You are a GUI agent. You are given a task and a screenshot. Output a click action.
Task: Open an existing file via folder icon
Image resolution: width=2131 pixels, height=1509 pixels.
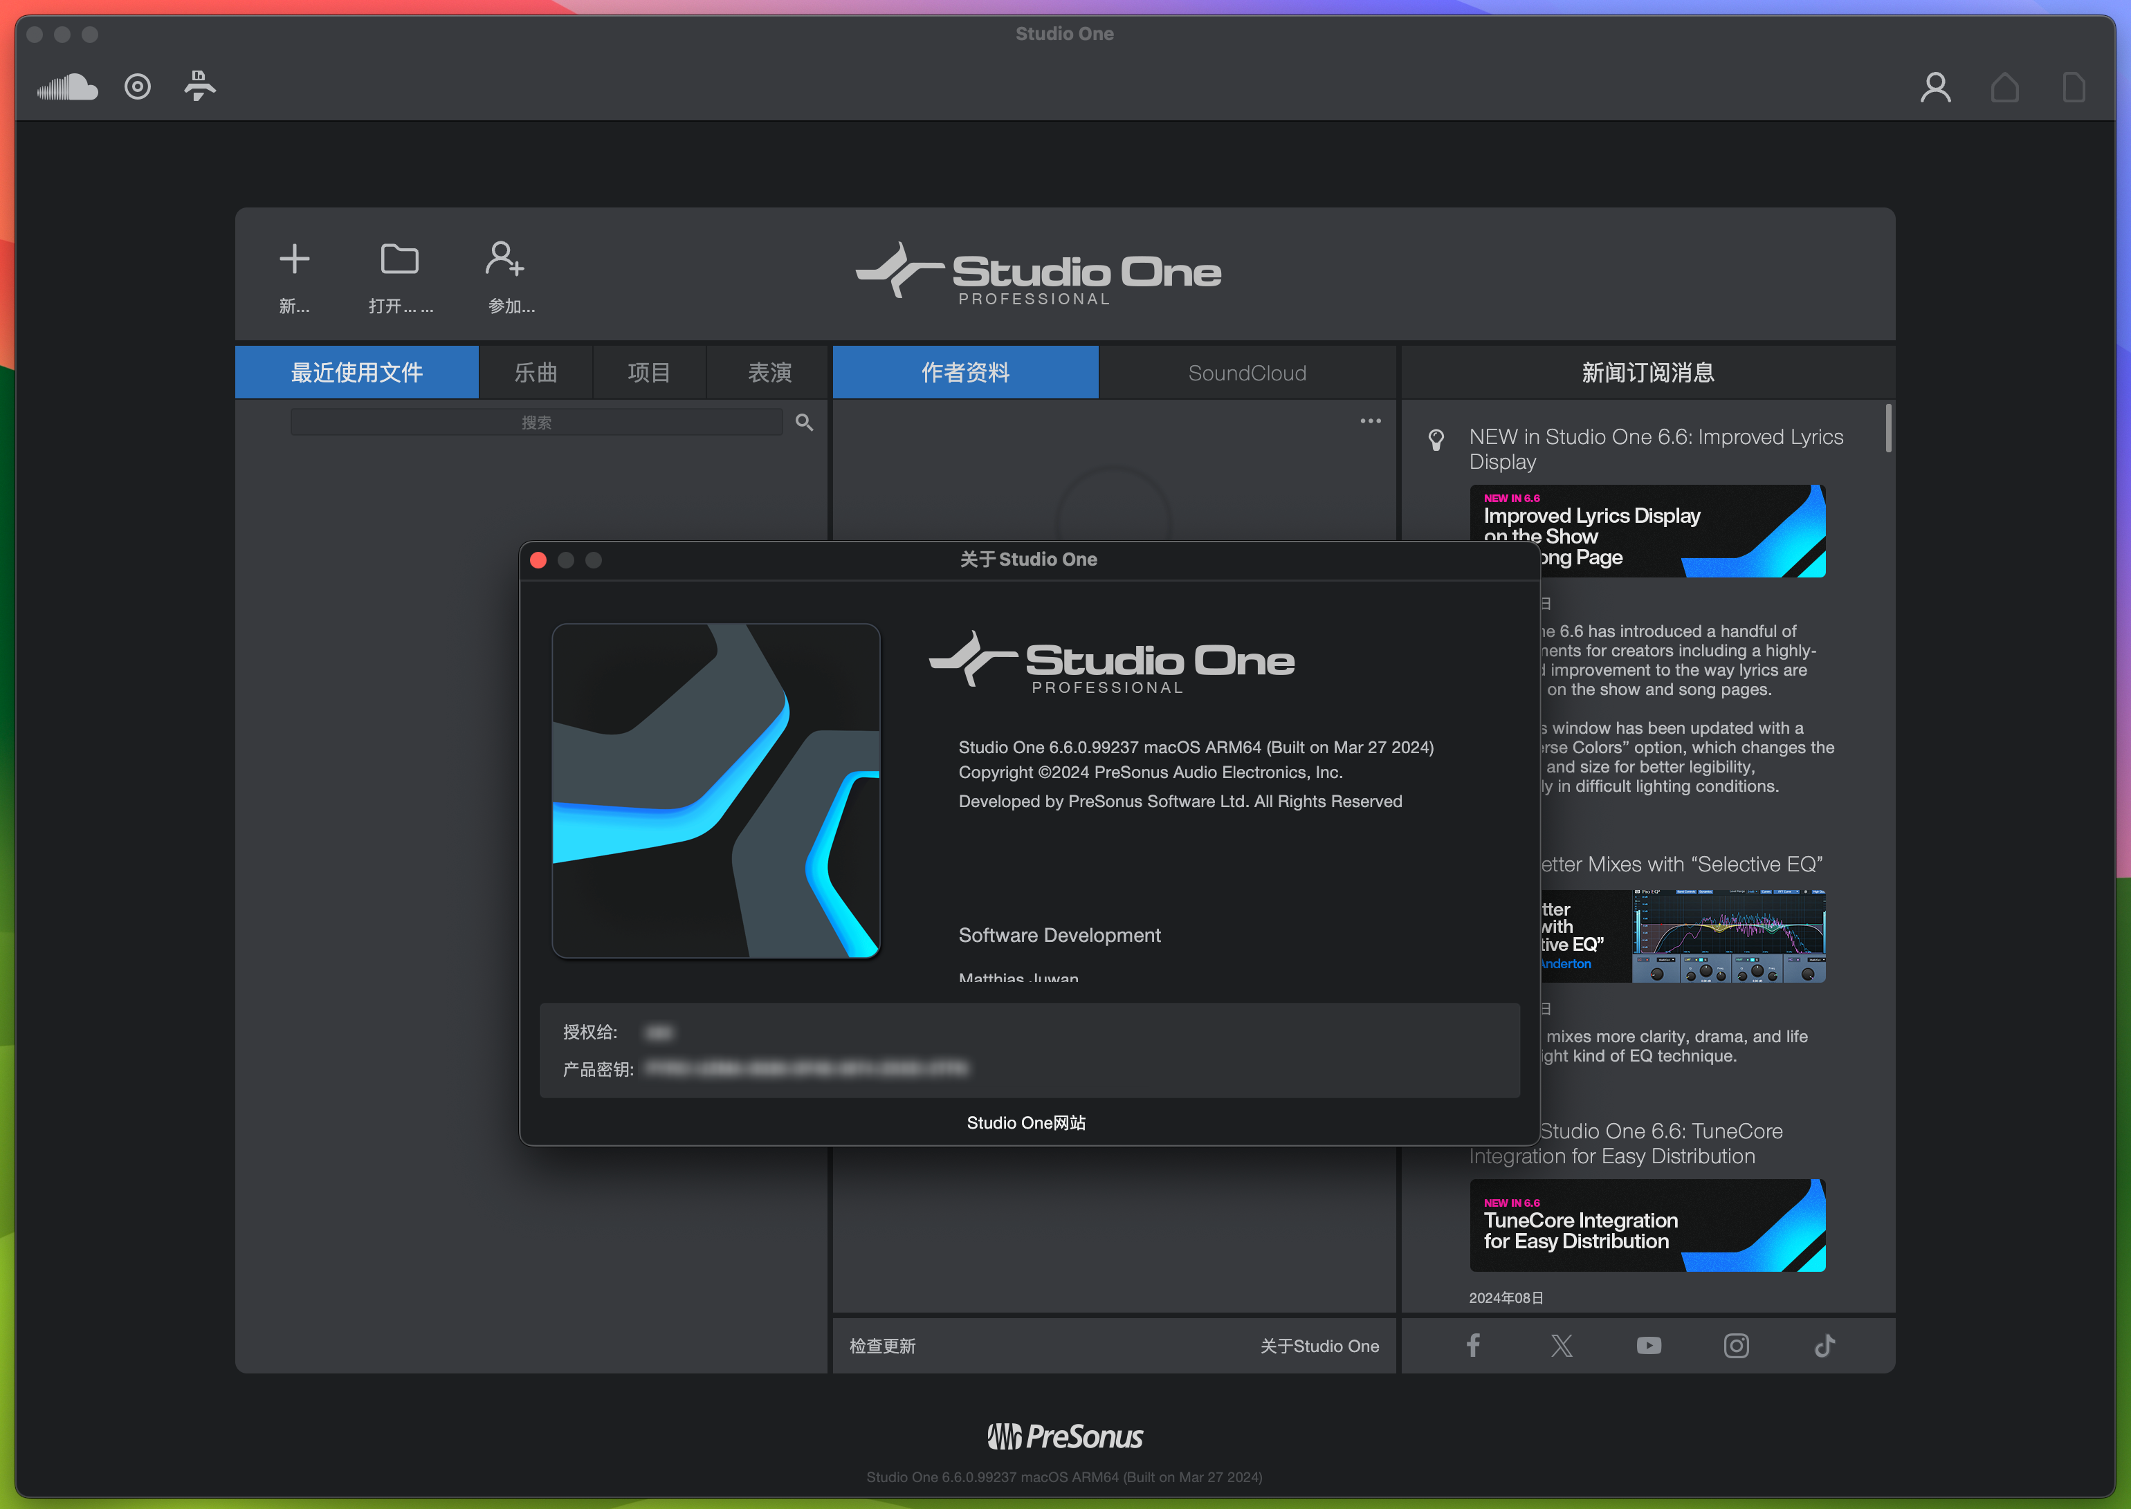pyautogui.click(x=400, y=259)
